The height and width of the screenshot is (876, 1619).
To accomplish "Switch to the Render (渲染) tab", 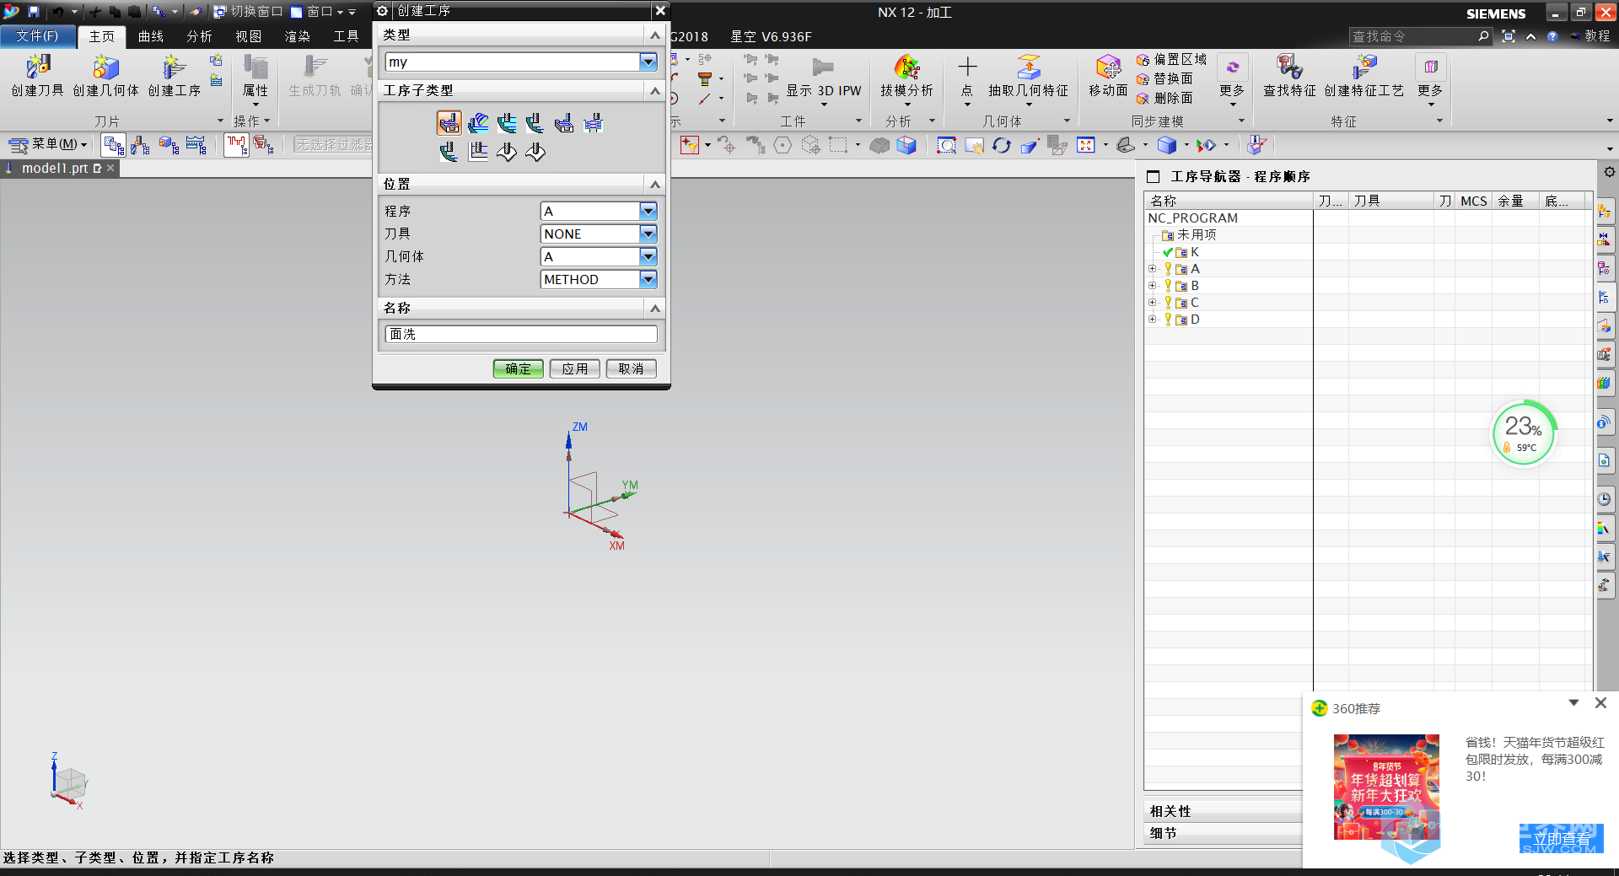I will (x=297, y=36).
